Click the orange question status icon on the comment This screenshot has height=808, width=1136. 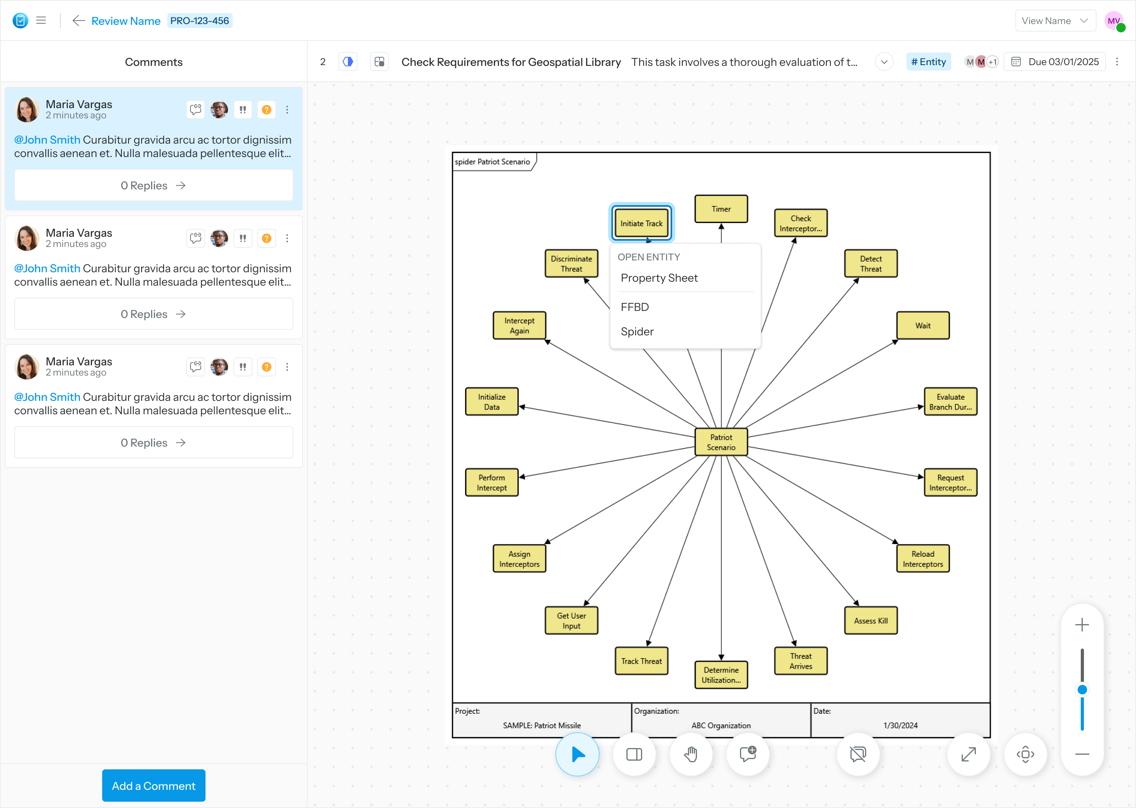267,109
